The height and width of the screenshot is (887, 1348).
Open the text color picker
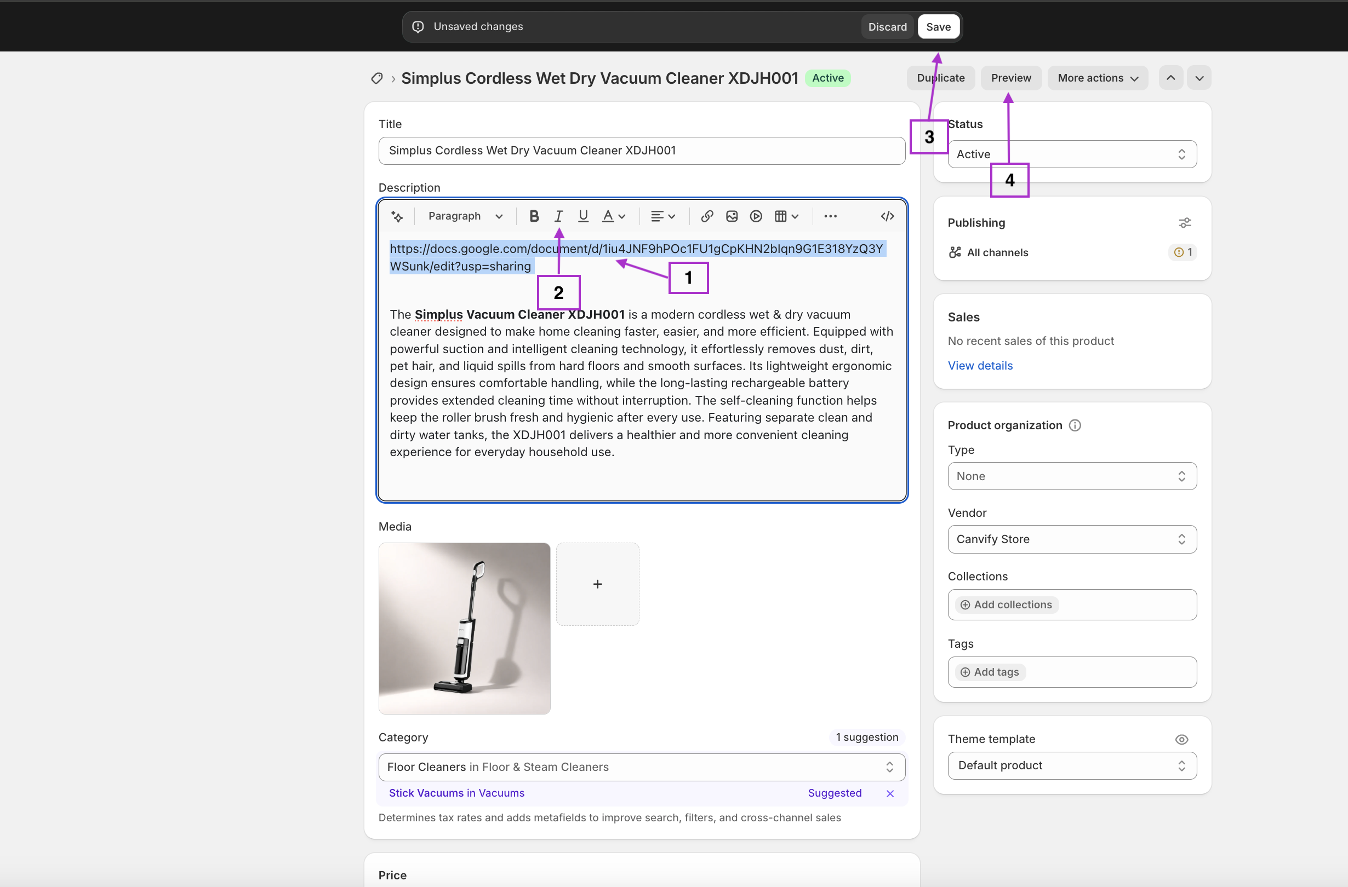[x=613, y=216]
